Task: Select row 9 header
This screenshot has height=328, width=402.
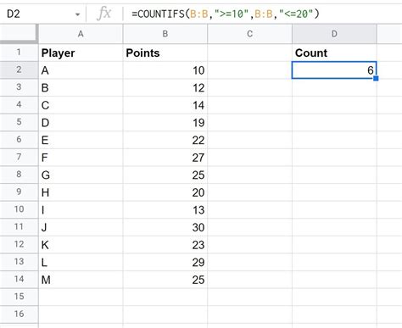Action: (19, 192)
